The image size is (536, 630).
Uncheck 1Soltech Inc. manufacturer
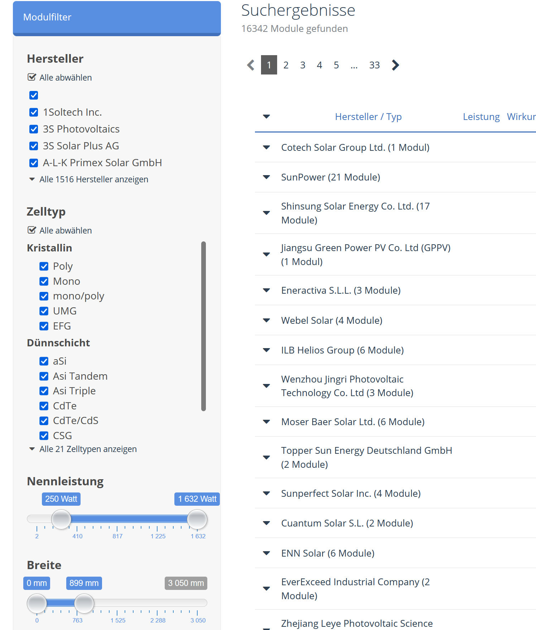[x=34, y=112]
